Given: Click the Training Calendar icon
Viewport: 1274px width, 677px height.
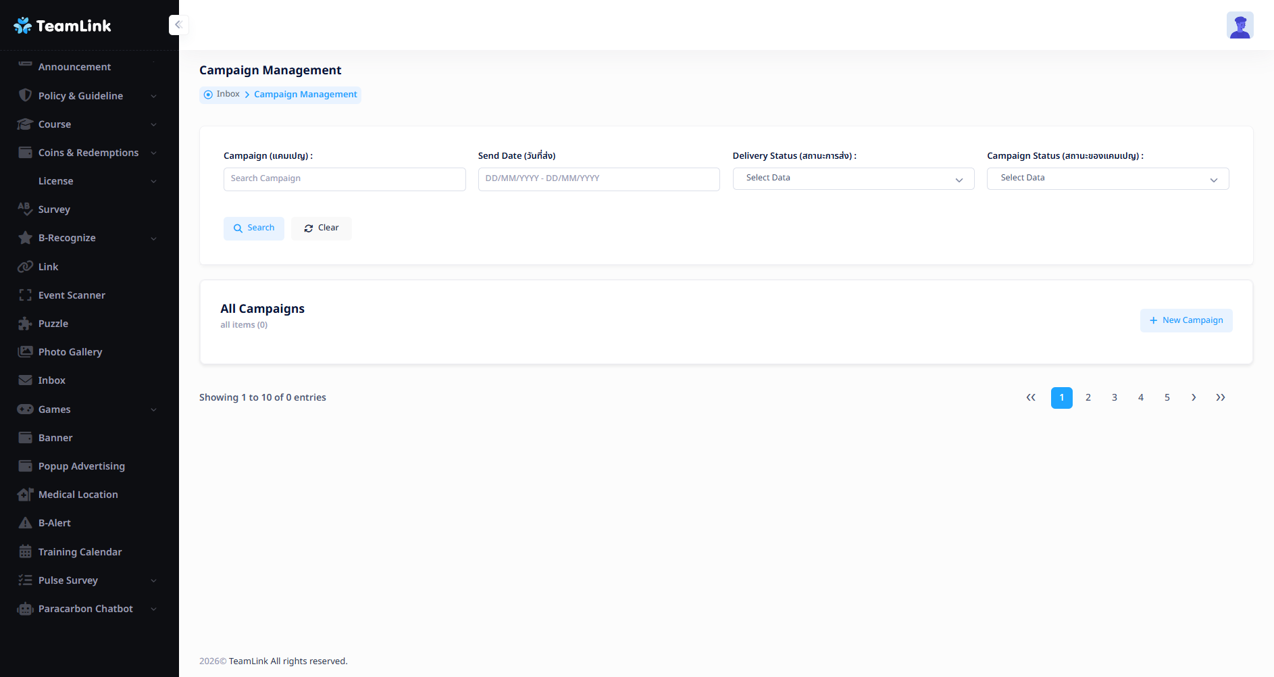Looking at the screenshot, I should (x=25, y=552).
